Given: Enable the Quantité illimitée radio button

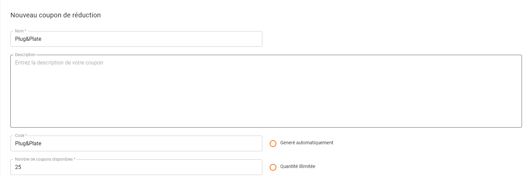Looking at the screenshot, I should click(273, 167).
